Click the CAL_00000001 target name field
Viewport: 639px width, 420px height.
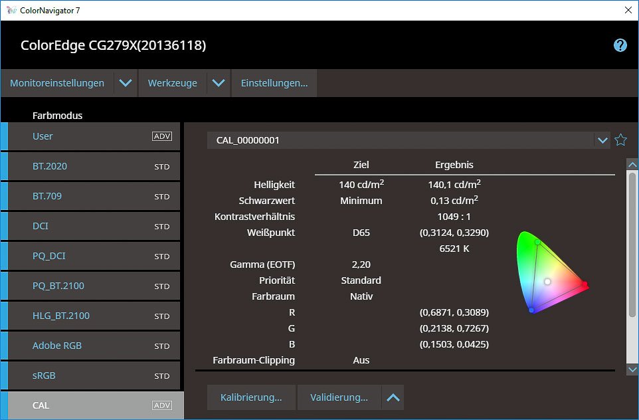(x=401, y=140)
